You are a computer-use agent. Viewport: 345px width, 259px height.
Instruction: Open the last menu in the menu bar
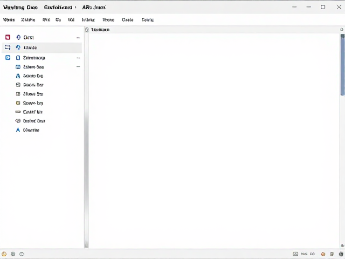pos(148,20)
